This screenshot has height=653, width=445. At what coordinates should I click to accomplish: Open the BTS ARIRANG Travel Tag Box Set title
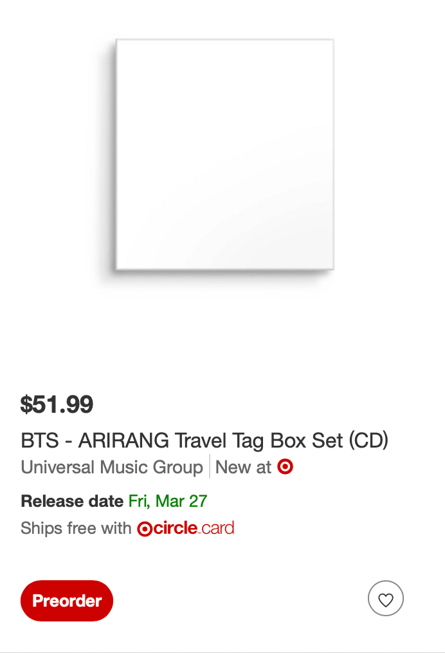click(204, 440)
